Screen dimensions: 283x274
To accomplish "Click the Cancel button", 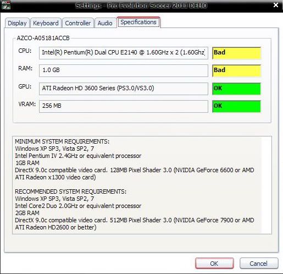I will 259,264.
